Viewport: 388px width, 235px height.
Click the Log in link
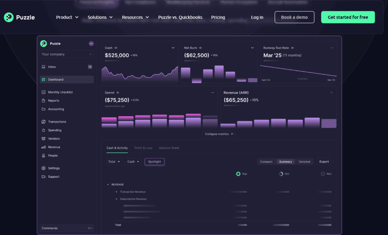257,17
